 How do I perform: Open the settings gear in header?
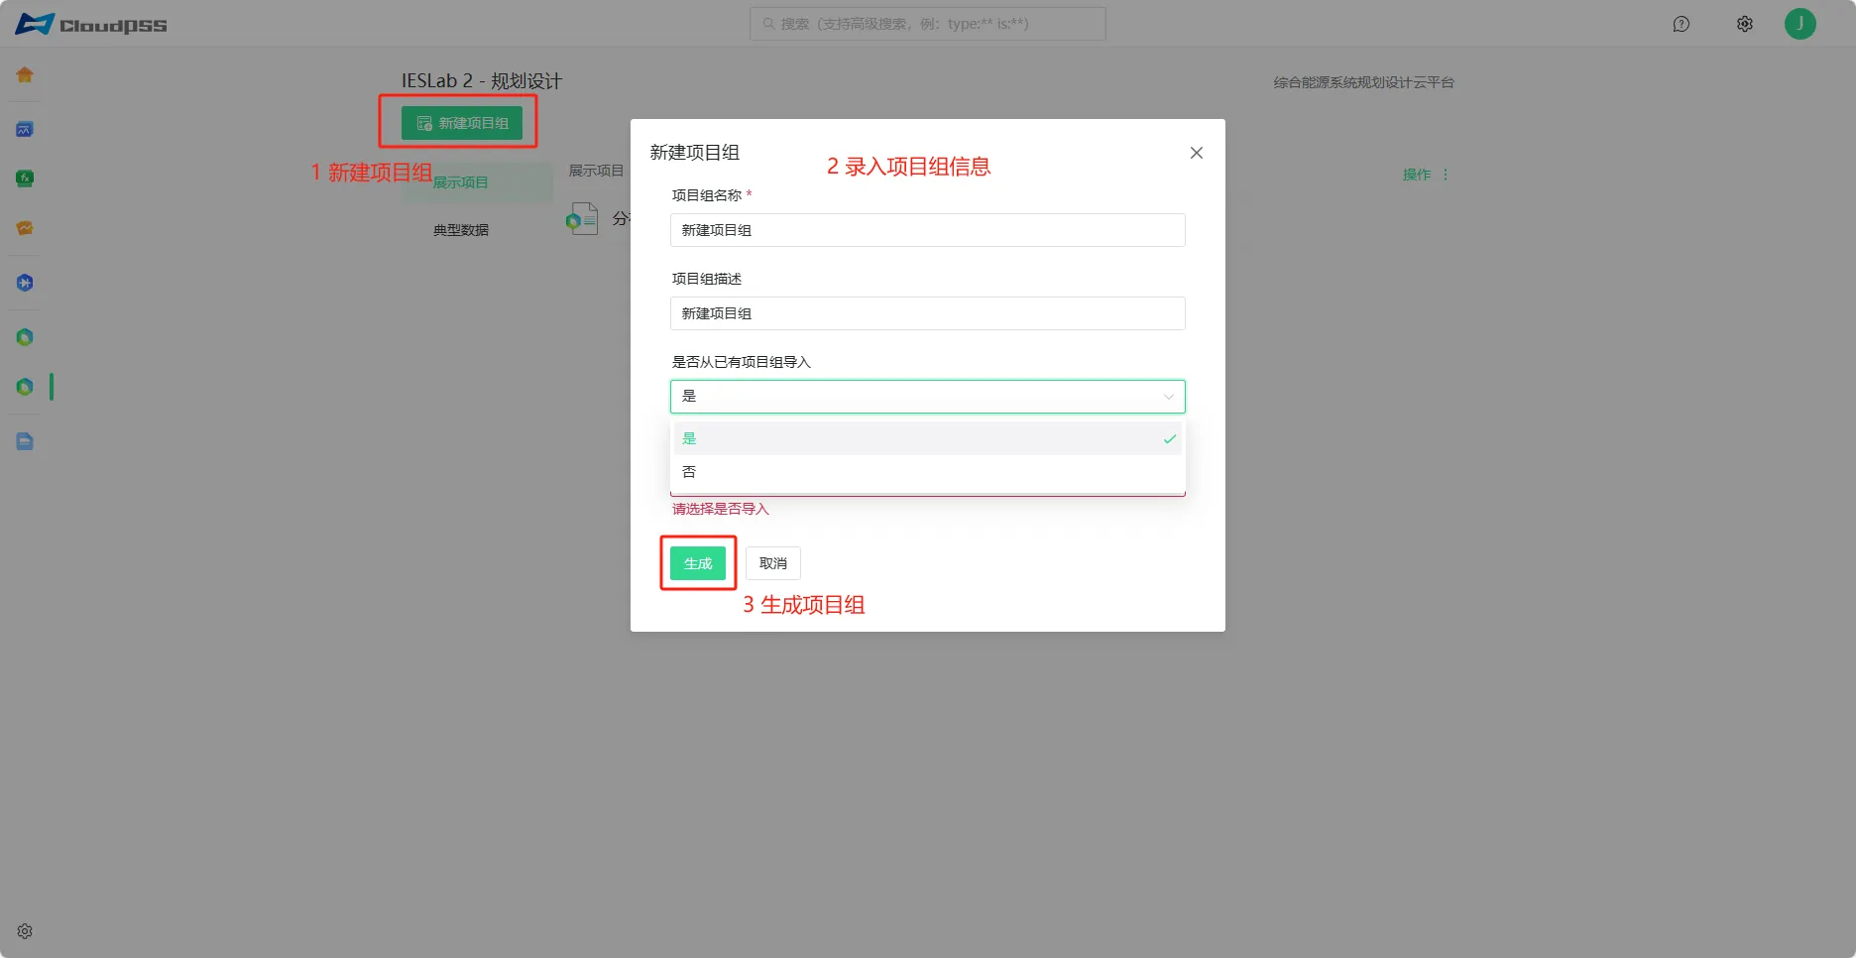point(1745,24)
